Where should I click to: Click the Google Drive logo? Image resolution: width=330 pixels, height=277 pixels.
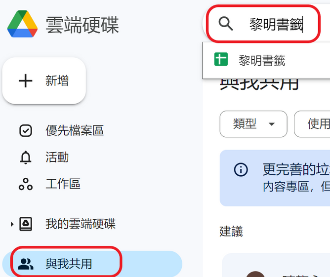[x=22, y=24]
